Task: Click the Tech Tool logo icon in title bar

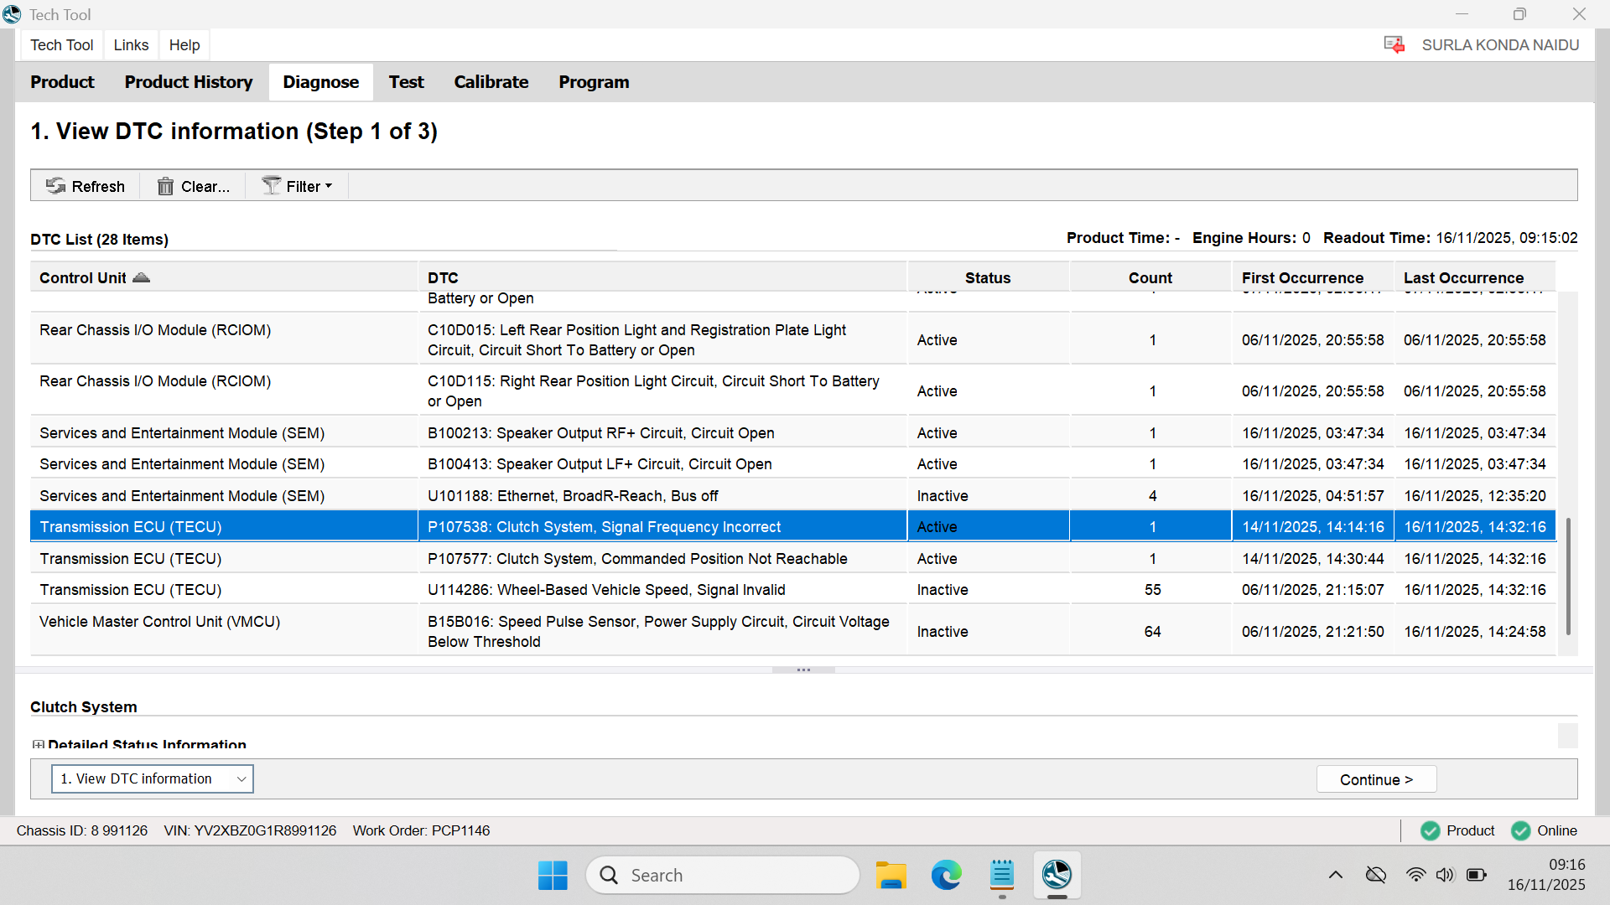Action: point(12,14)
